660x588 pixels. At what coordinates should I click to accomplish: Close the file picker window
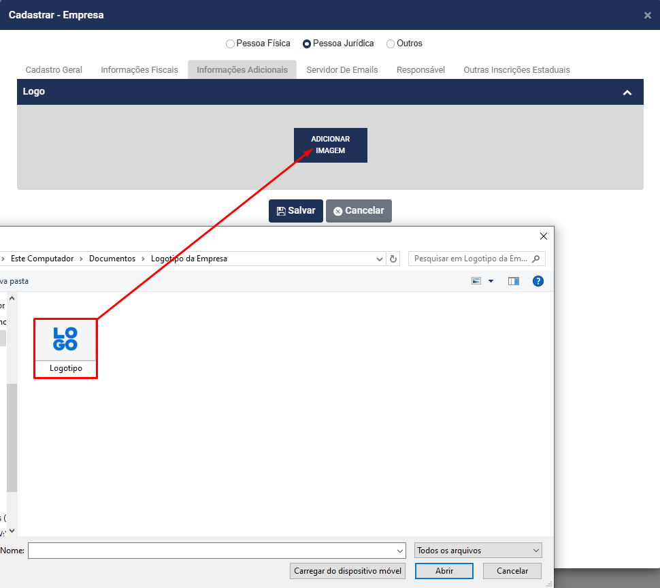tap(544, 237)
